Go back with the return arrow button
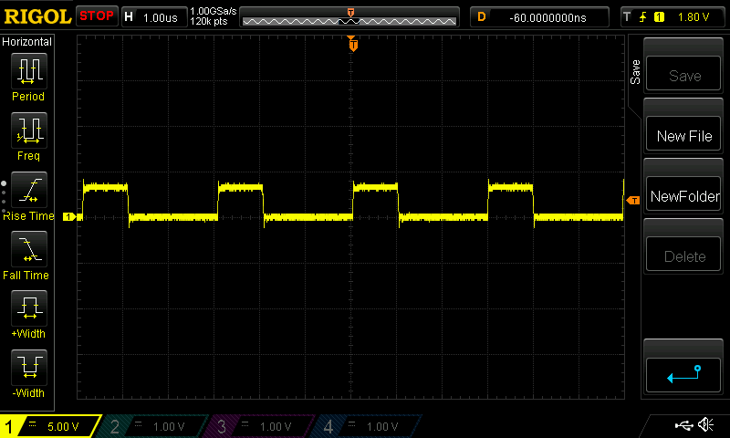This screenshot has height=438, width=730. [683, 375]
